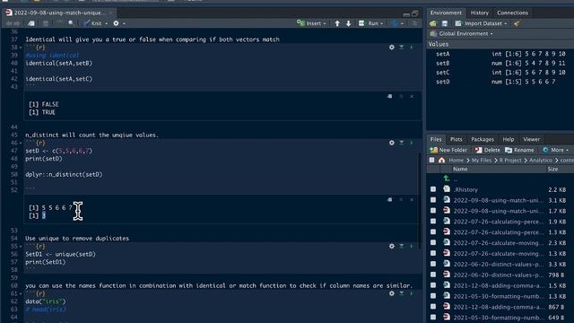Open the .Rhistory file
The image size is (574, 323).
click(x=465, y=189)
